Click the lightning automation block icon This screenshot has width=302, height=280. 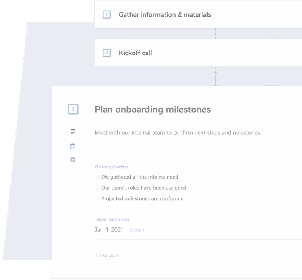pyautogui.click(x=72, y=159)
